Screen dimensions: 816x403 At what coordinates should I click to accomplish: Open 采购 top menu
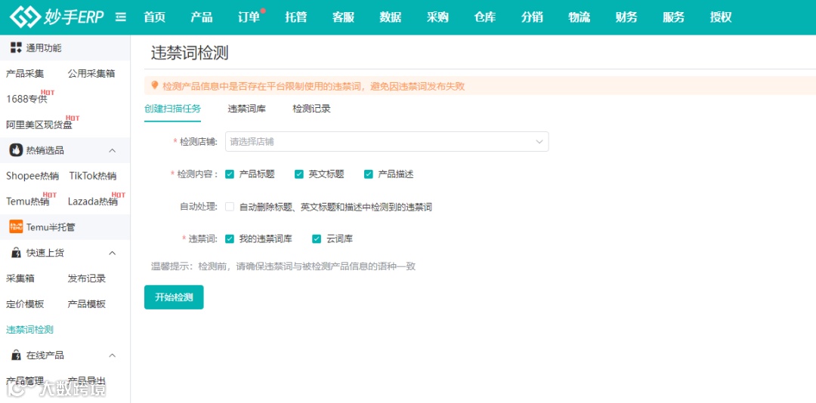[437, 17]
